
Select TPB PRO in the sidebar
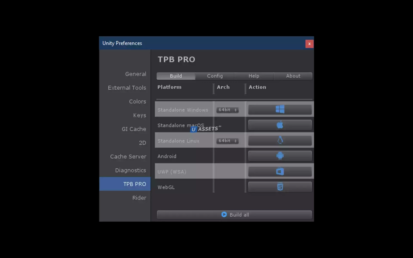[x=125, y=184]
